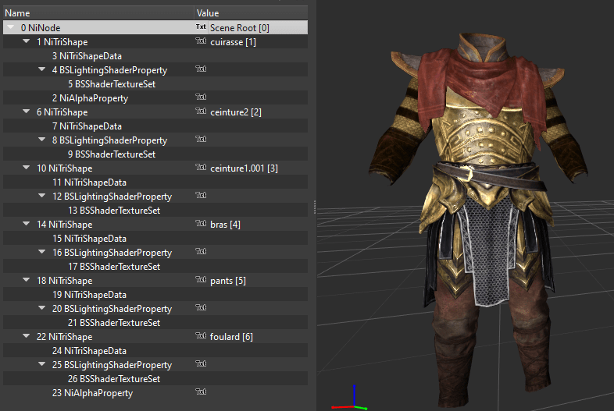Click Txt icon in 8 BSLightingShaderProperty row

(x=201, y=140)
